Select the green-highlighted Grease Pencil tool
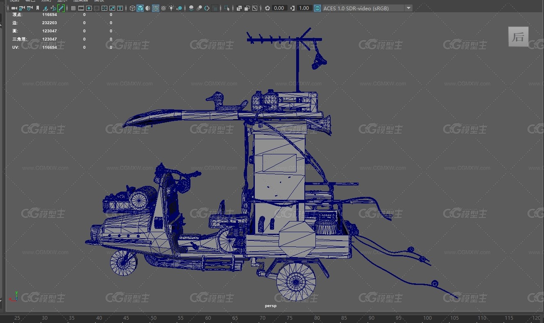This screenshot has width=544, height=323. (x=61, y=8)
